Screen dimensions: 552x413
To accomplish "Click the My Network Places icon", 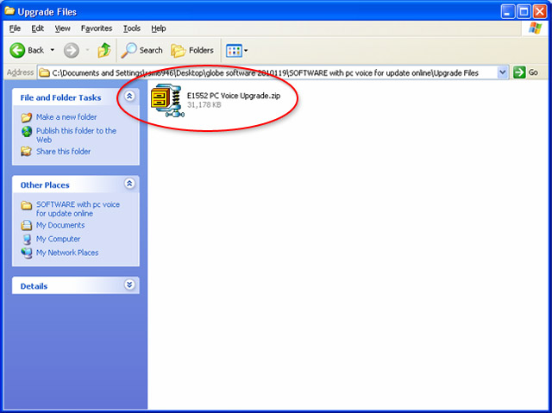I will click(27, 253).
